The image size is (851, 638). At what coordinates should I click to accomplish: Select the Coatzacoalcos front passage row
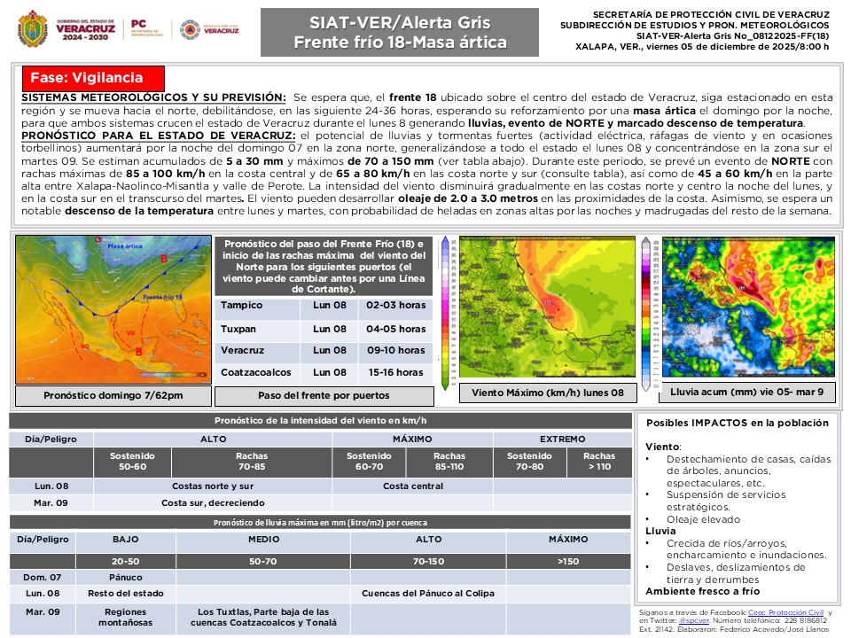pos(324,372)
